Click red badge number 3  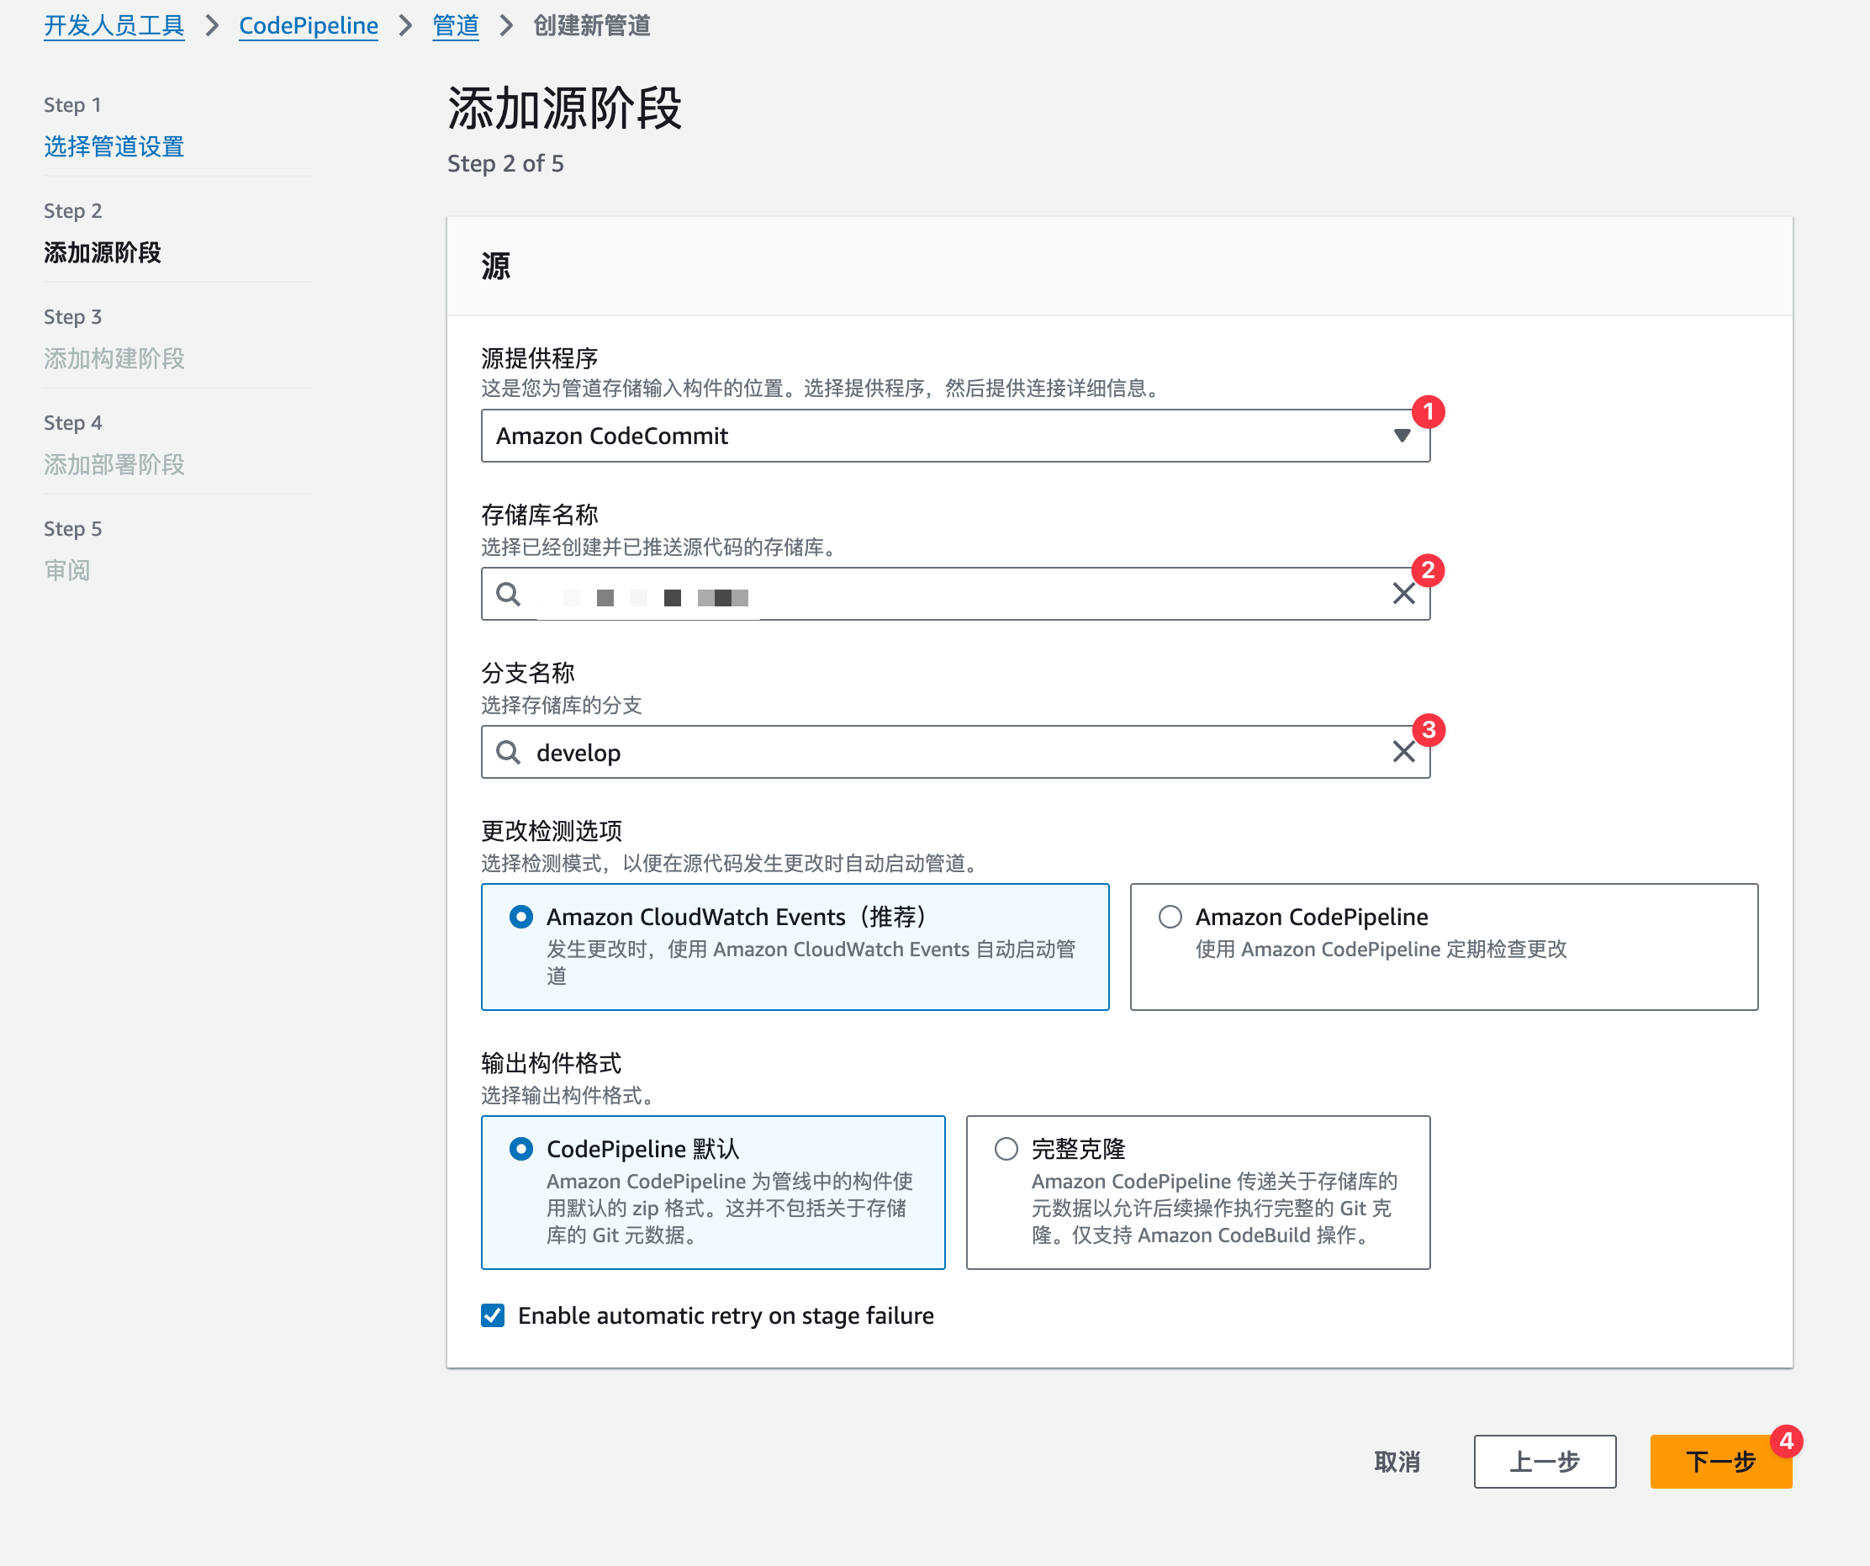1428,729
